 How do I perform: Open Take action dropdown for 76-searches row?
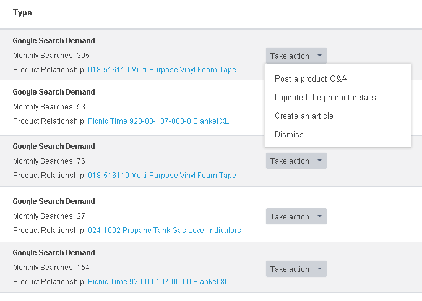tap(296, 161)
